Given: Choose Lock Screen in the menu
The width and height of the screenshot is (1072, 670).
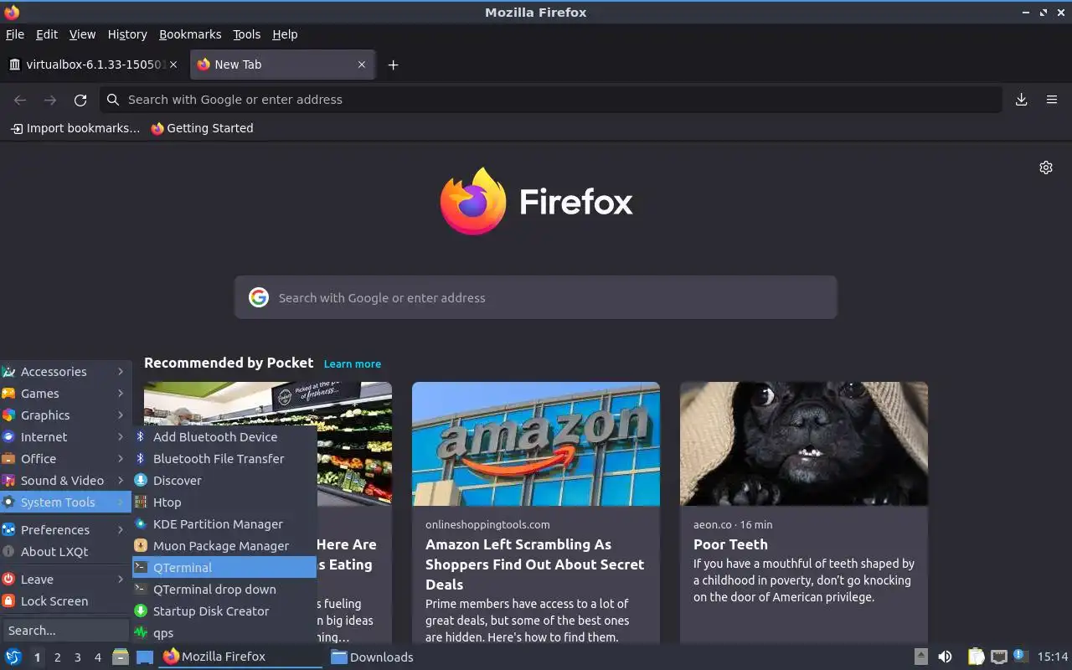Looking at the screenshot, I should click(x=65, y=600).
